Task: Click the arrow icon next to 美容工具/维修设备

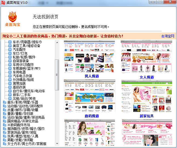Action: pyautogui.click(x=10, y=46)
